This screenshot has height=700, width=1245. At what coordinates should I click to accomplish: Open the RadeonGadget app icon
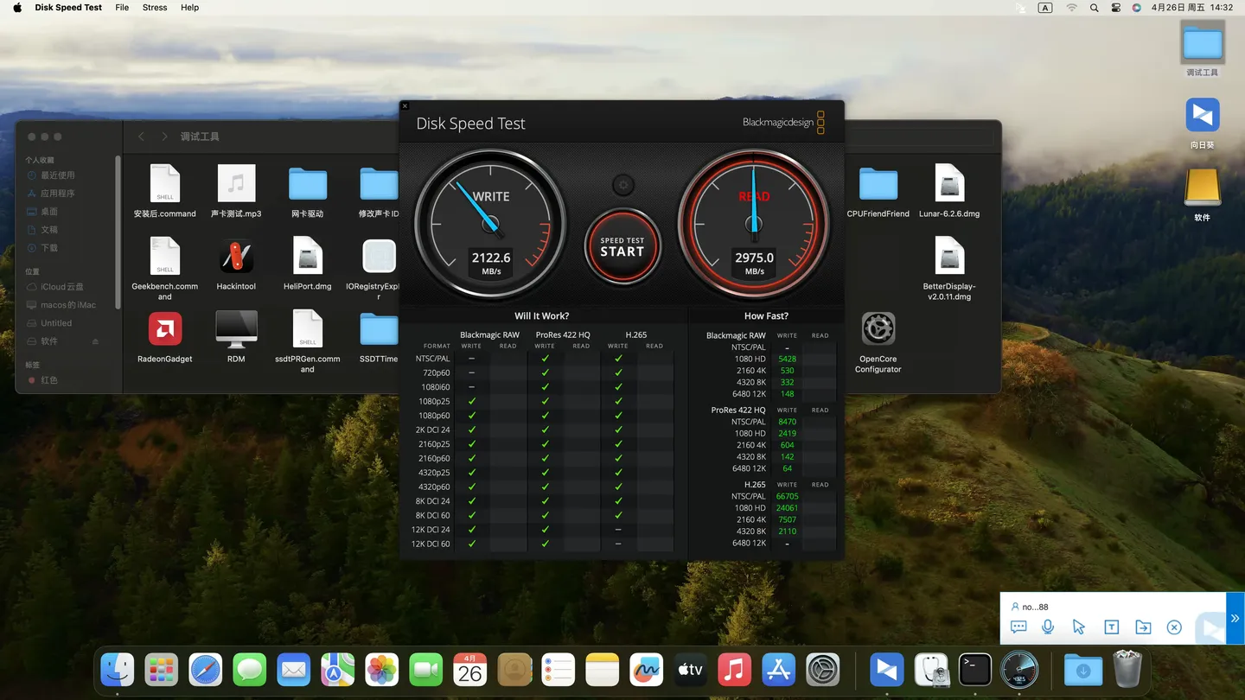click(164, 330)
